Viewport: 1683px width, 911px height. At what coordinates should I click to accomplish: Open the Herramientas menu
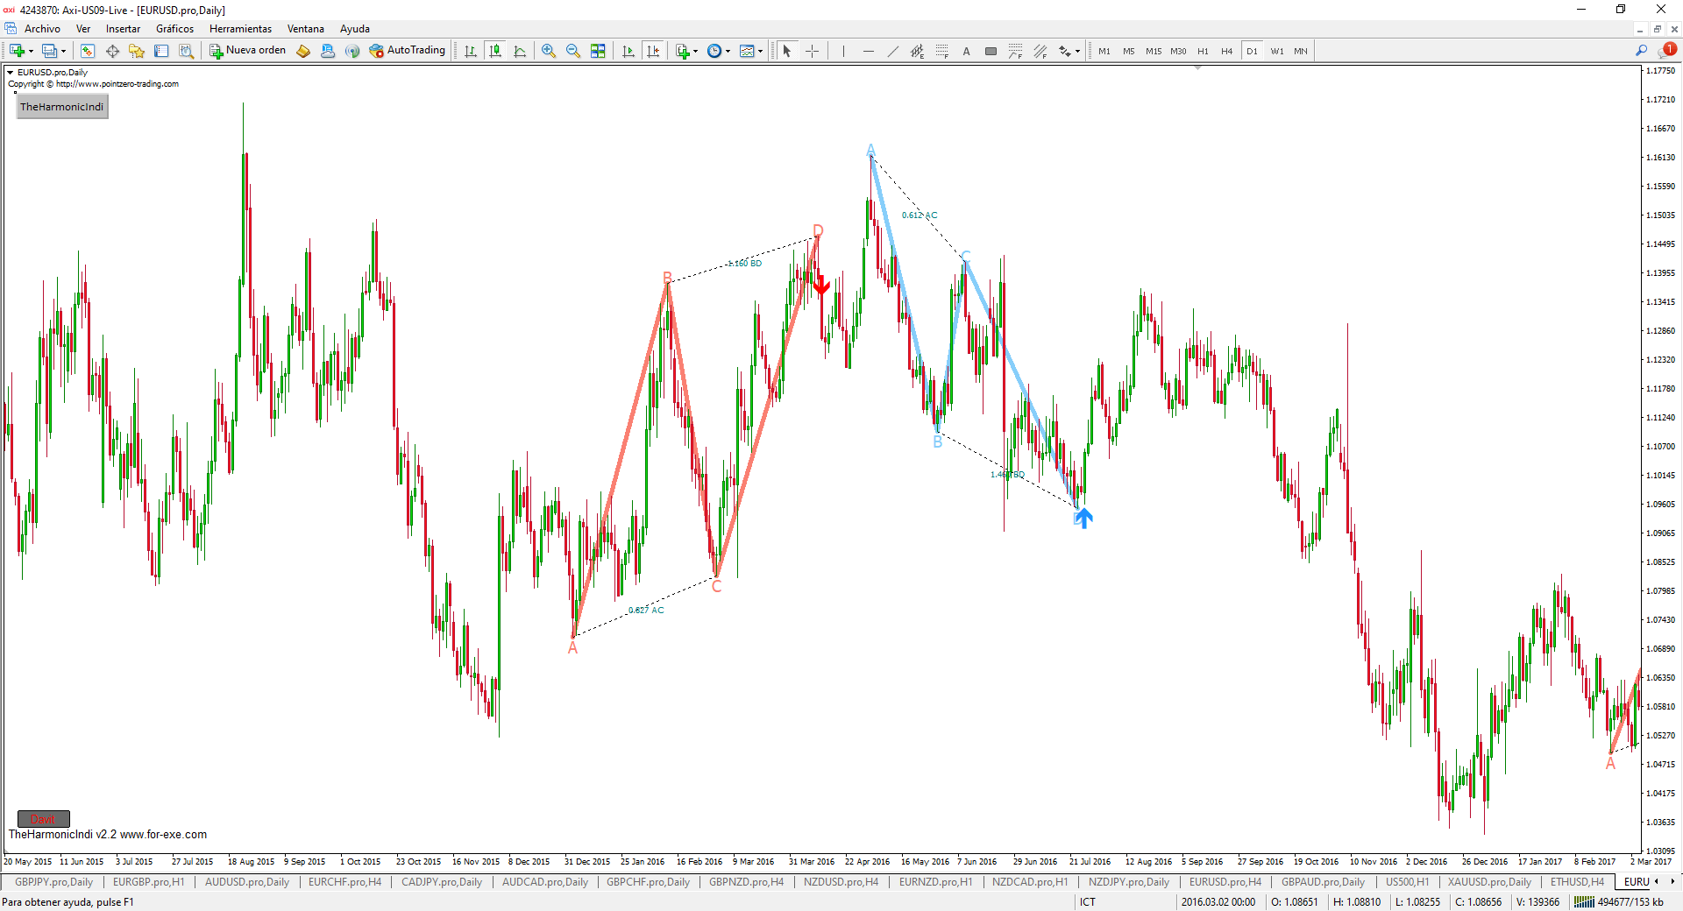[x=240, y=29]
